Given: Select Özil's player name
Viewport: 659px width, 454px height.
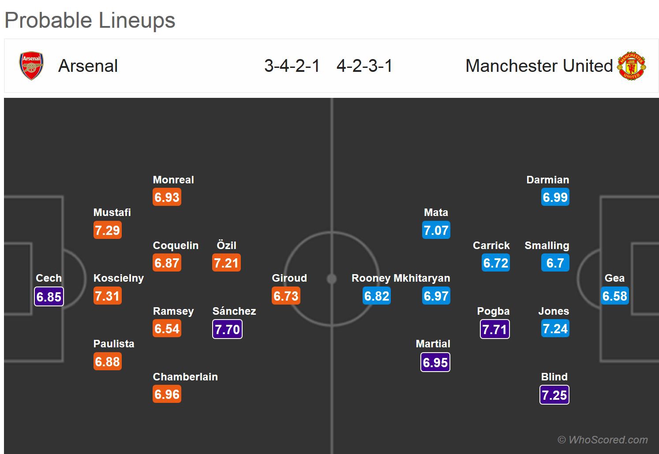Looking at the screenshot, I should point(226,246).
